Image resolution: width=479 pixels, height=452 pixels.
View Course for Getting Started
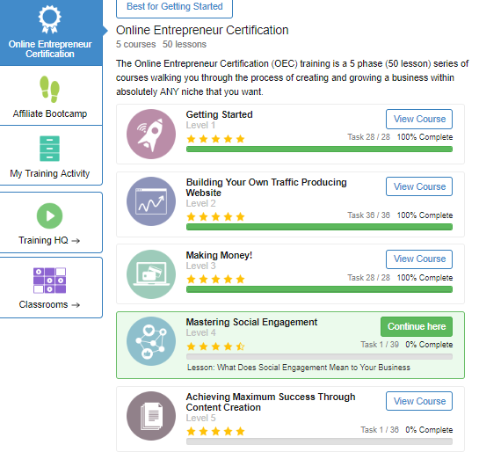point(419,119)
